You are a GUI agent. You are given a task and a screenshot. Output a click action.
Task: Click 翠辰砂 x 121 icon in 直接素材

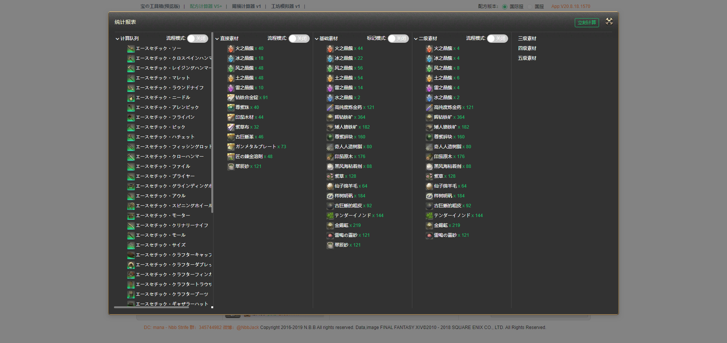(231, 166)
